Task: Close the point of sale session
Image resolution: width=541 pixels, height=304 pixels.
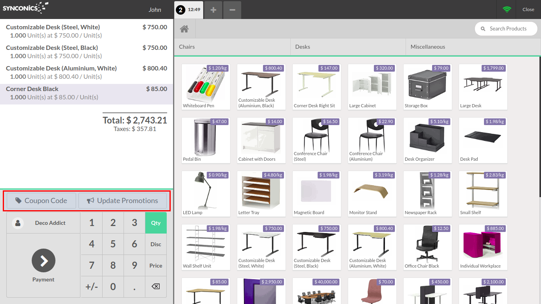Action: tap(528, 9)
